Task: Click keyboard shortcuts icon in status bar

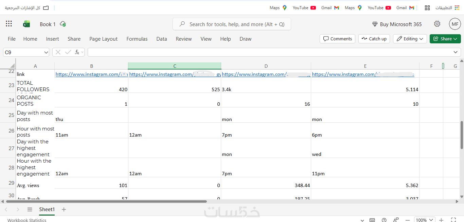Action: (372, 220)
